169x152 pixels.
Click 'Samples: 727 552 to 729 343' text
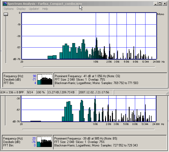pos(119,145)
